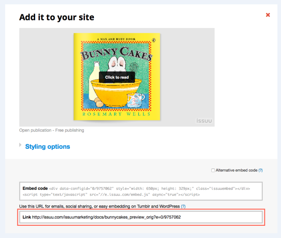The image size is (281, 238).
Task: Close the Add it to your site dialog
Action: pos(268,15)
